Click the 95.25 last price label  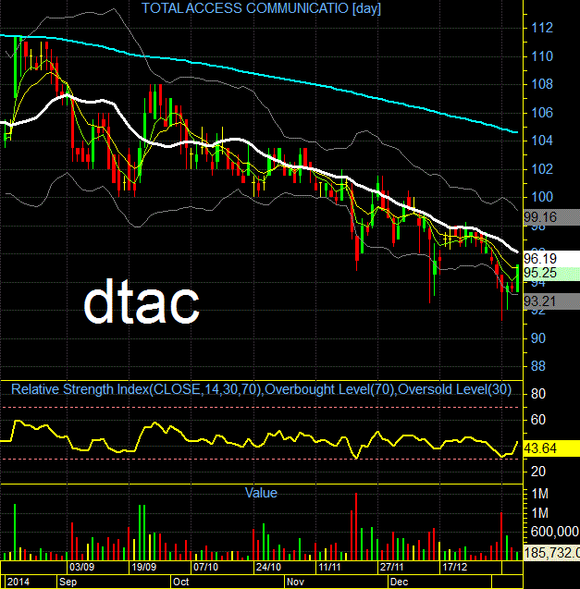coord(551,273)
